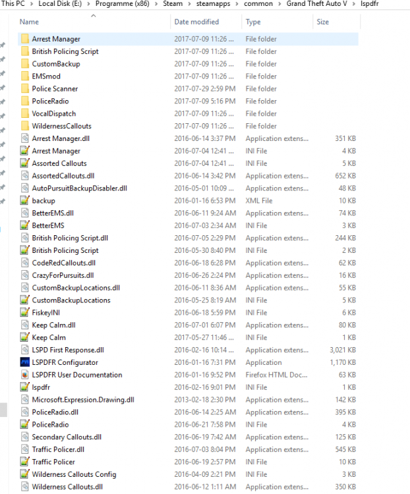Select the Arrest Manager INI file name

point(56,151)
